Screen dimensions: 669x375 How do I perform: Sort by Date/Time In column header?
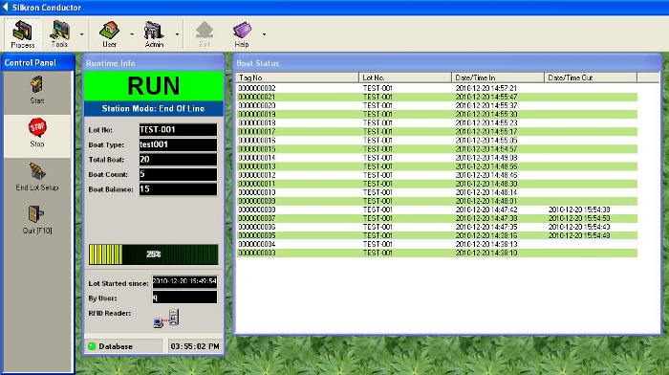click(498, 77)
